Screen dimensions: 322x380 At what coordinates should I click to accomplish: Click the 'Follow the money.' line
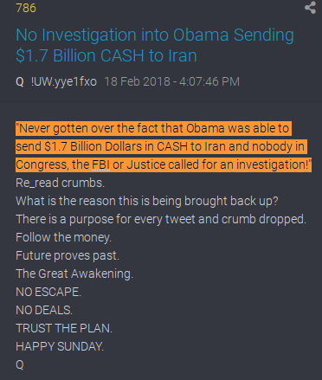[x=63, y=237]
